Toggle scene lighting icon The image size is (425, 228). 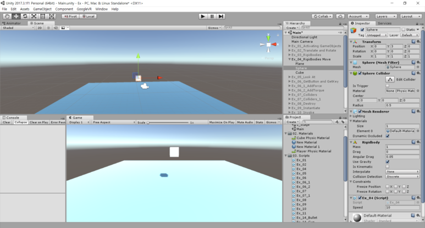(x=48, y=28)
